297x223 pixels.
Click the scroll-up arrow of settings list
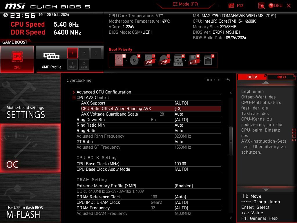click(231, 93)
